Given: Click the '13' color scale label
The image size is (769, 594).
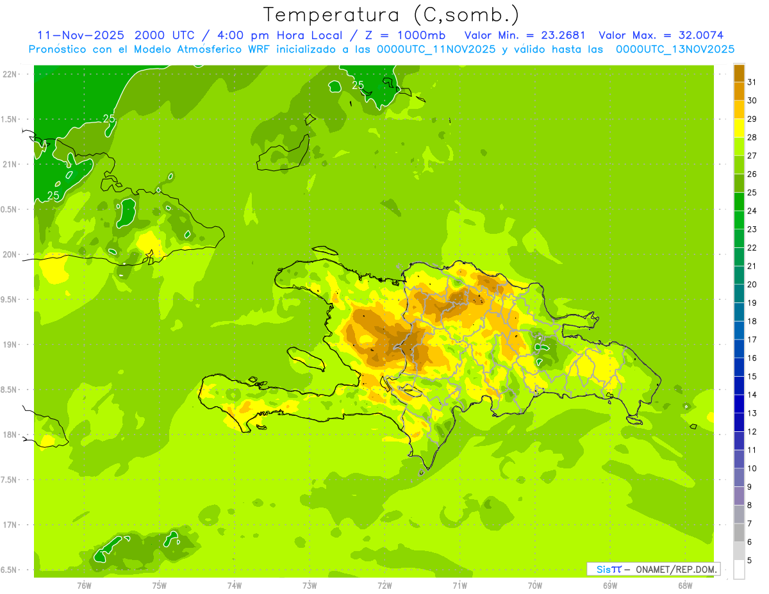Looking at the screenshot, I should pyautogui.click(x=752, y=413).
